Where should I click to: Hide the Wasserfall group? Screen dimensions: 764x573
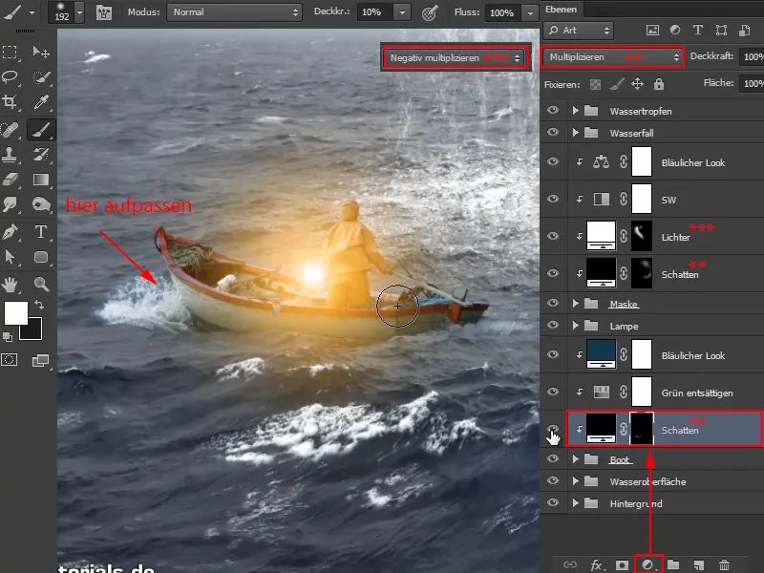(x=553, y=132)
